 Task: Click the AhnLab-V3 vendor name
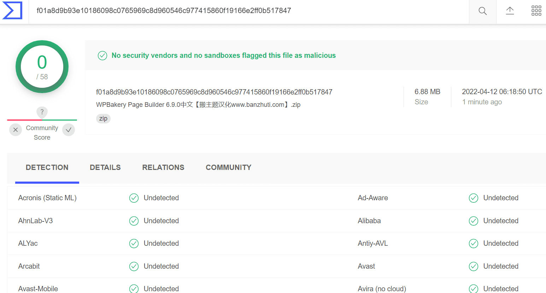tap(35, 221)
